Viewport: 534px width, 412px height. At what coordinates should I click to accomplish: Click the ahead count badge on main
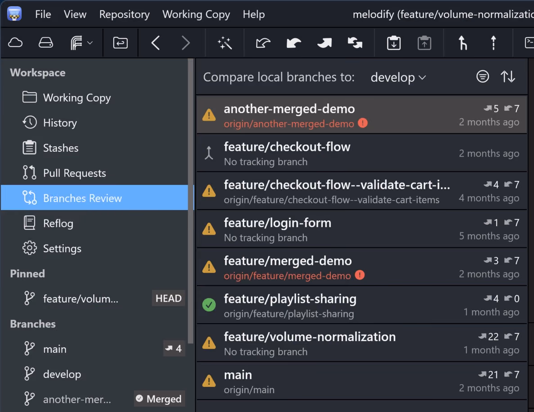pos(174,348)
